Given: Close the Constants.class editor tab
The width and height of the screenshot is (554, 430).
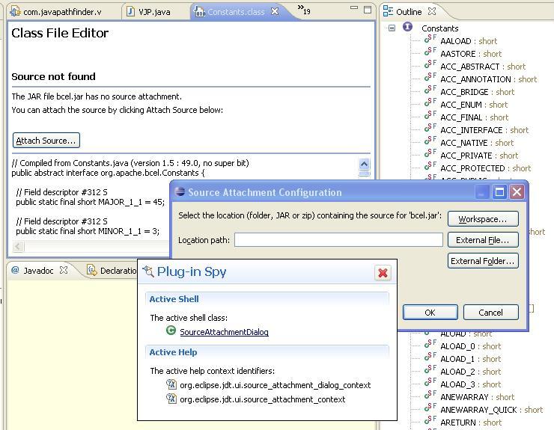Looking at the screenshot, I should pos(275,11).
